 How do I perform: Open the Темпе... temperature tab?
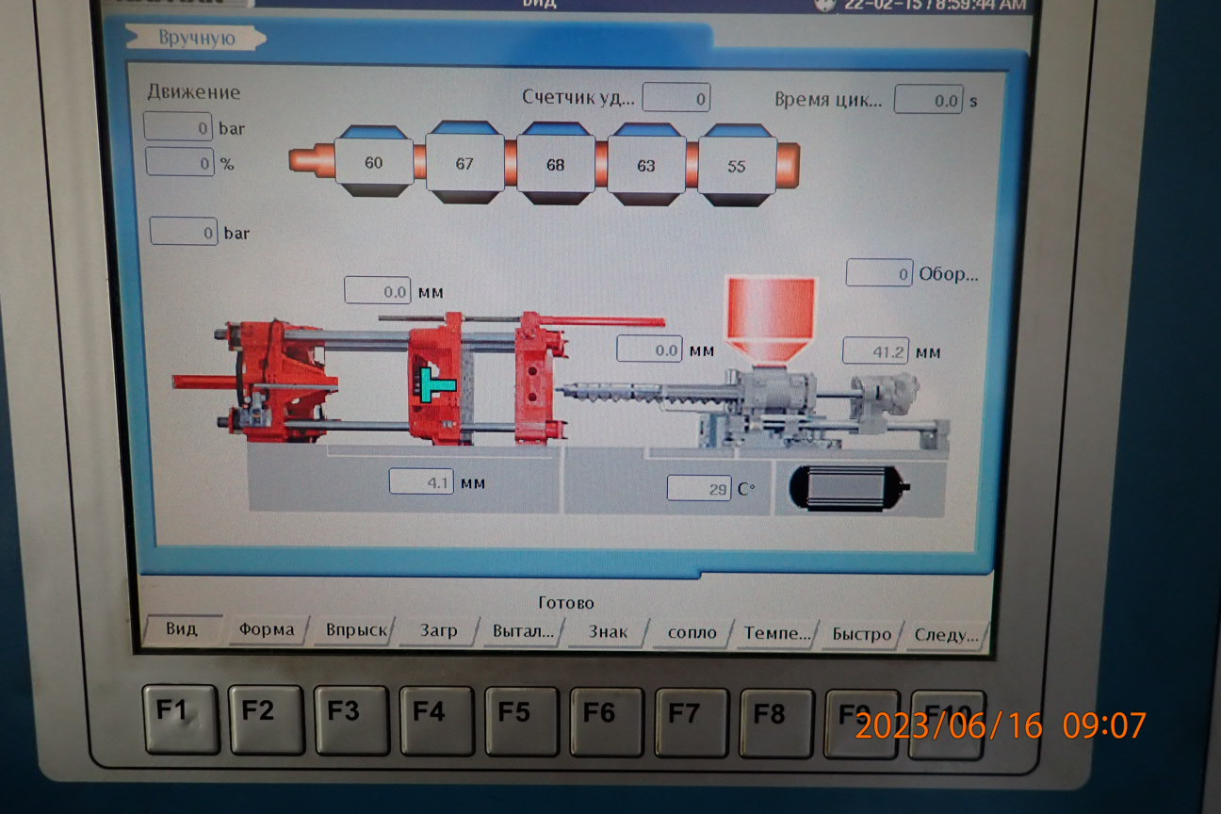pyautogui.click(x=777, y=633)
